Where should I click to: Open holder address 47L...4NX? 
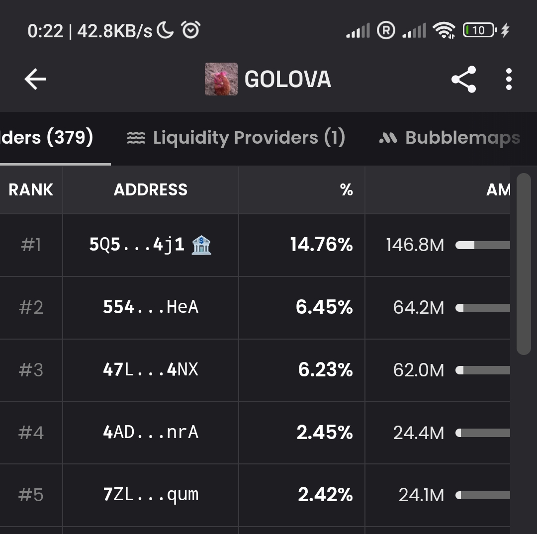(x=151, y=370)
